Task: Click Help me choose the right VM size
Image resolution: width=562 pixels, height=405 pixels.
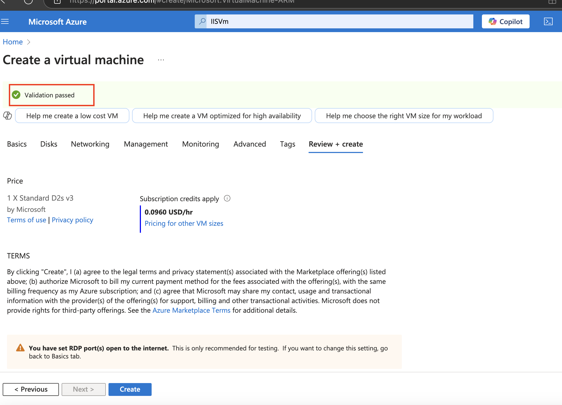Action: [404, 116]
